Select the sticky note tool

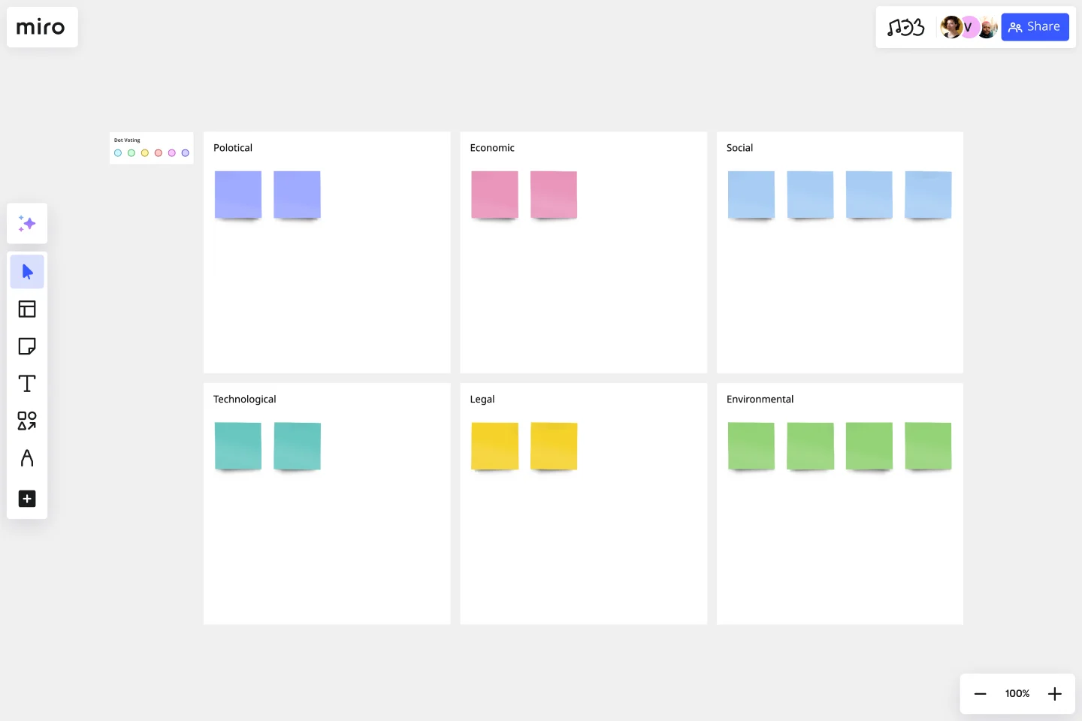[27, 346]
